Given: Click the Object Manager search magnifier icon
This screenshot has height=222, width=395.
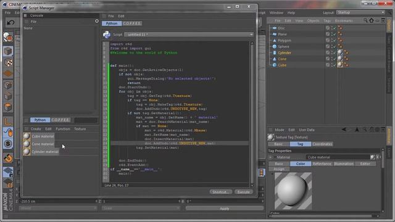Looking at the screenshot, I should (x=365, y=20).
